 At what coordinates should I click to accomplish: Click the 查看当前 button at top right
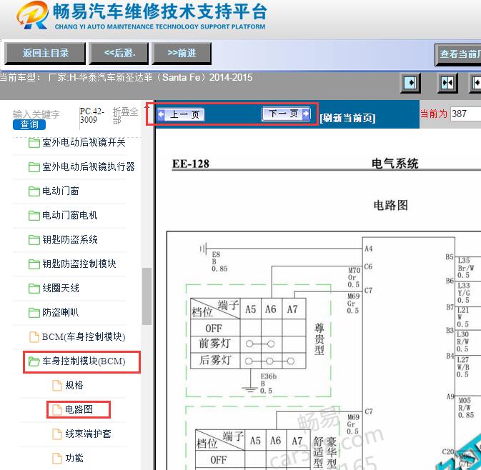(x=458, y=54)
